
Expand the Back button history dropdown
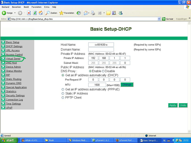[15, 13]
